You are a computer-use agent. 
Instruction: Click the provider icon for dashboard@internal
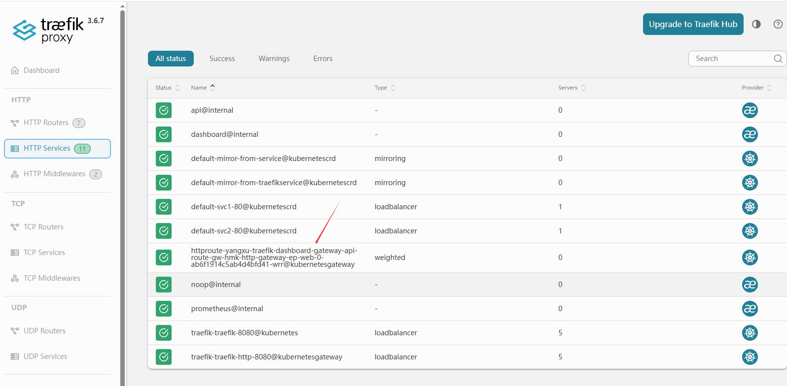[750, 134]
